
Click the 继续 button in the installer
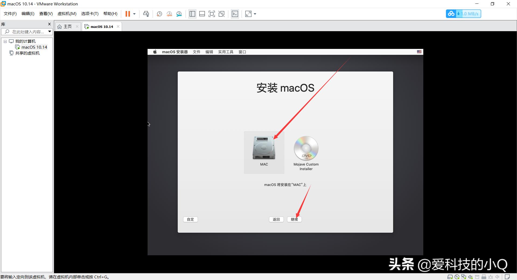pos(294,220)
